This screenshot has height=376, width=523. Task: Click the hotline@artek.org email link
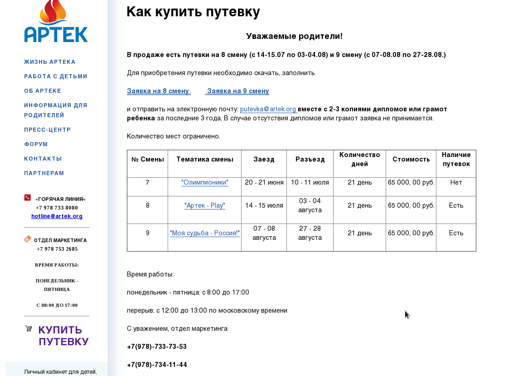pos(57,216)
